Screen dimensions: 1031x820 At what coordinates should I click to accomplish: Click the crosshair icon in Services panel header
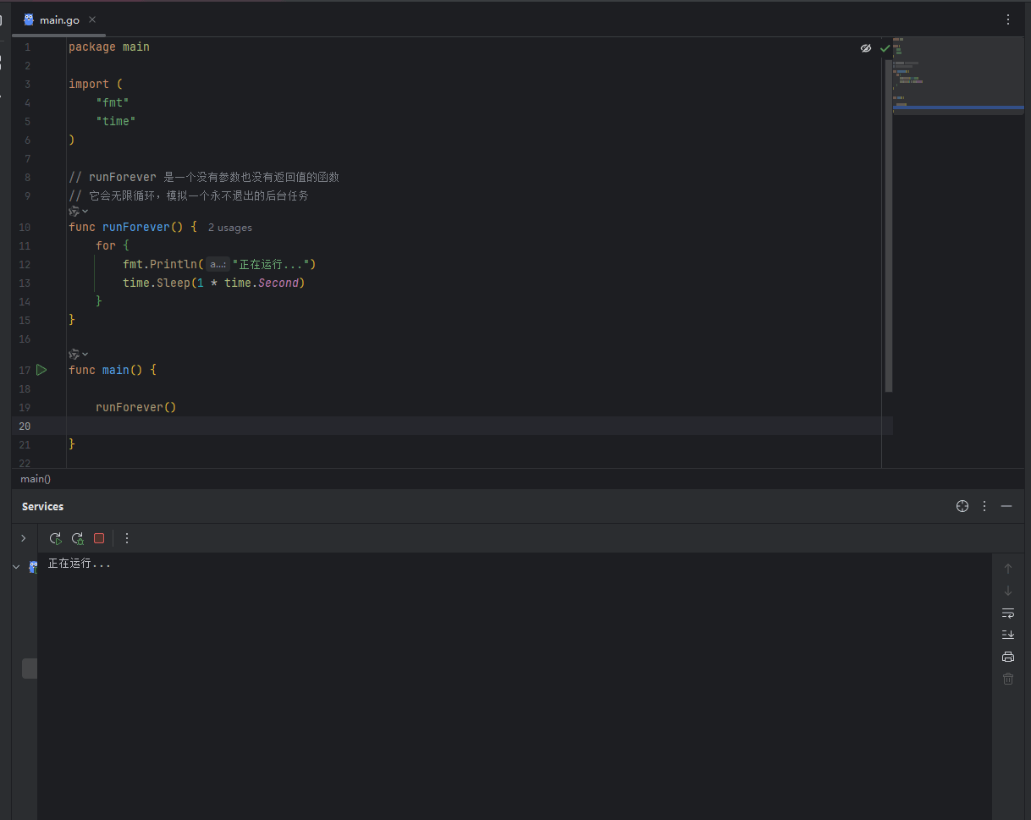coord(962,506)
